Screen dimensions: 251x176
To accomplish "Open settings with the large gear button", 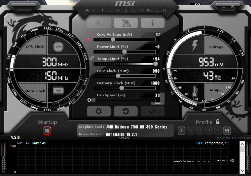I will coord(99,111).
